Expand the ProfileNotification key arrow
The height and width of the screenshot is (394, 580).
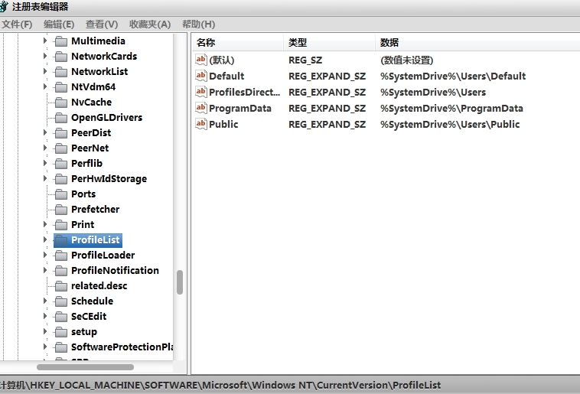[x=45, y=270]
